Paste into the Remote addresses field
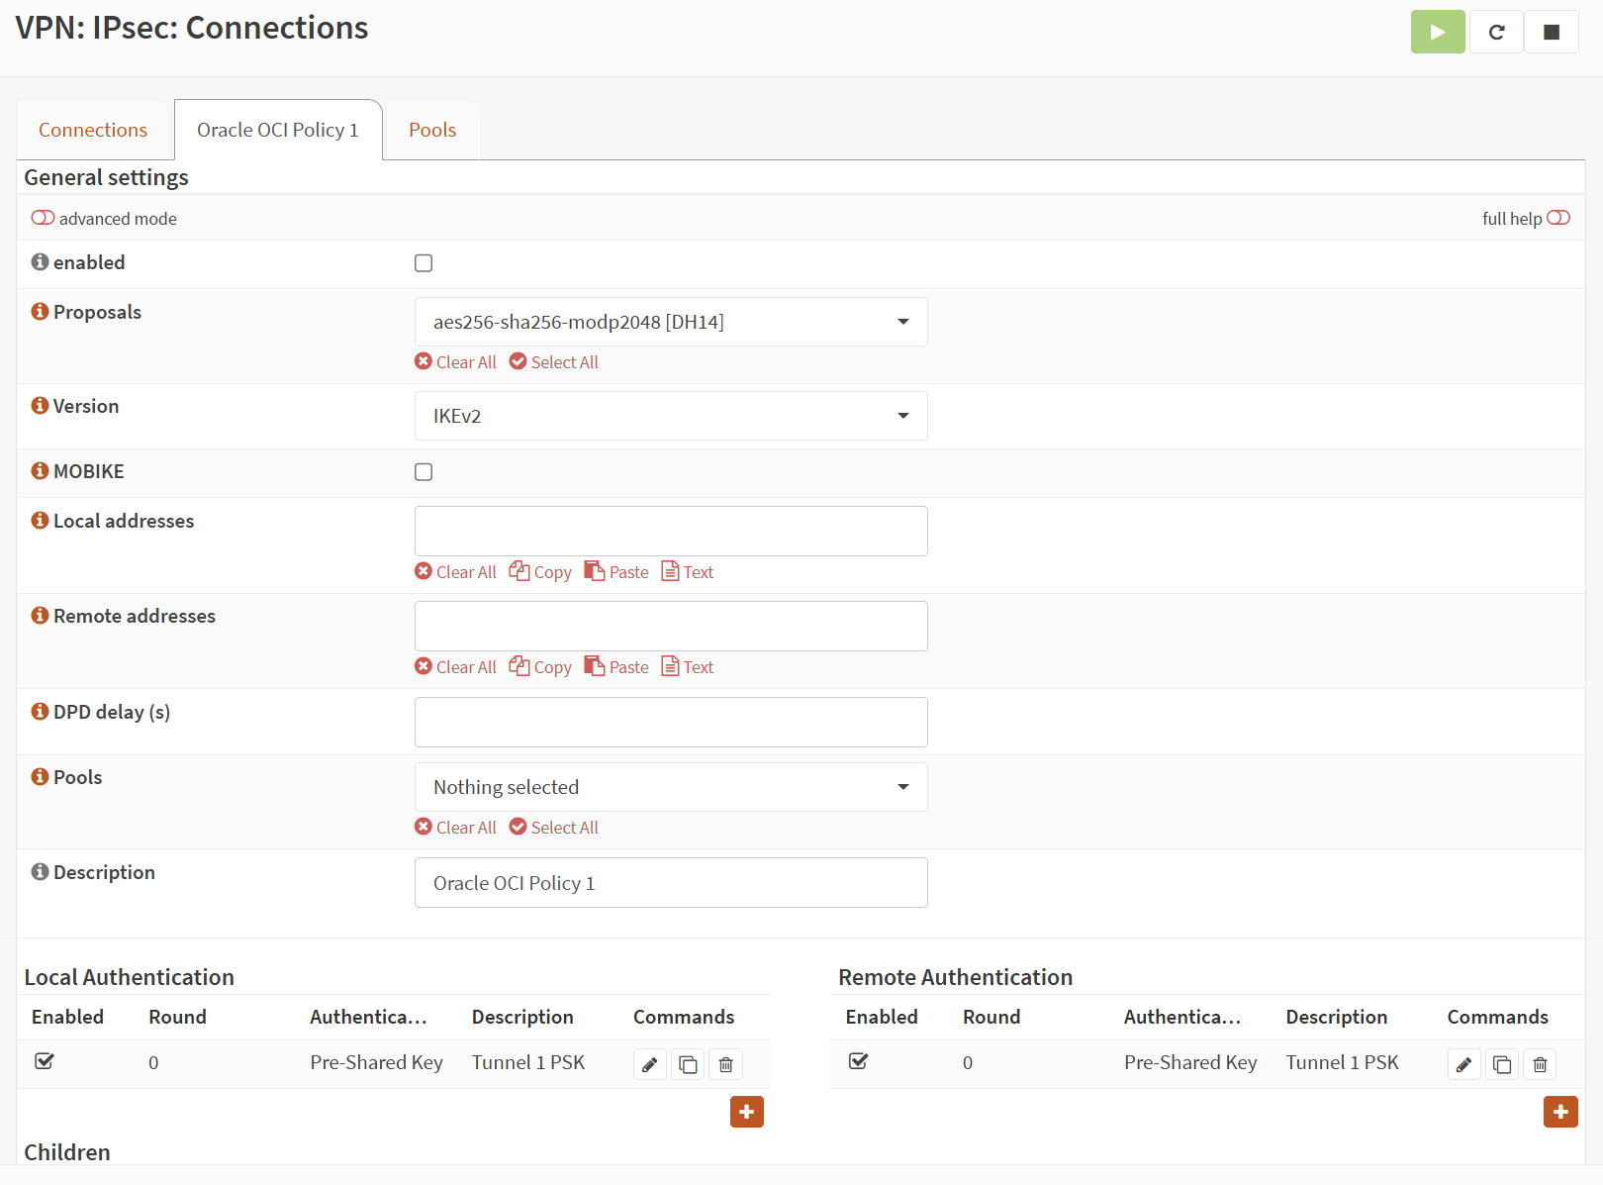This screenshot has width=1603, height=1185. (615, 666)
